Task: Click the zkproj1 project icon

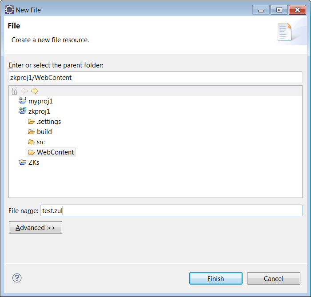Action: 22,111
